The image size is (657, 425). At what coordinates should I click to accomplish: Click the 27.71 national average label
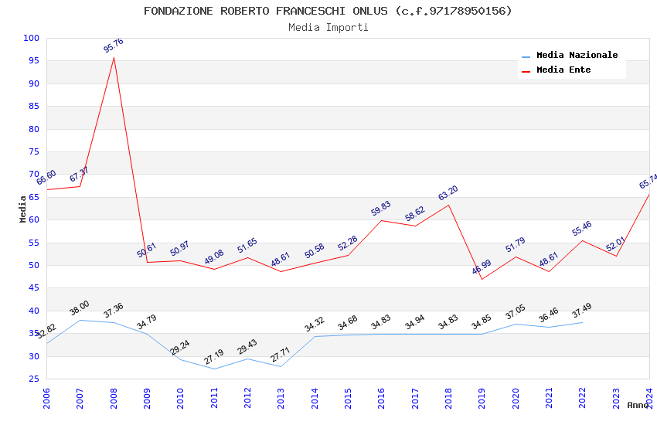281,355
